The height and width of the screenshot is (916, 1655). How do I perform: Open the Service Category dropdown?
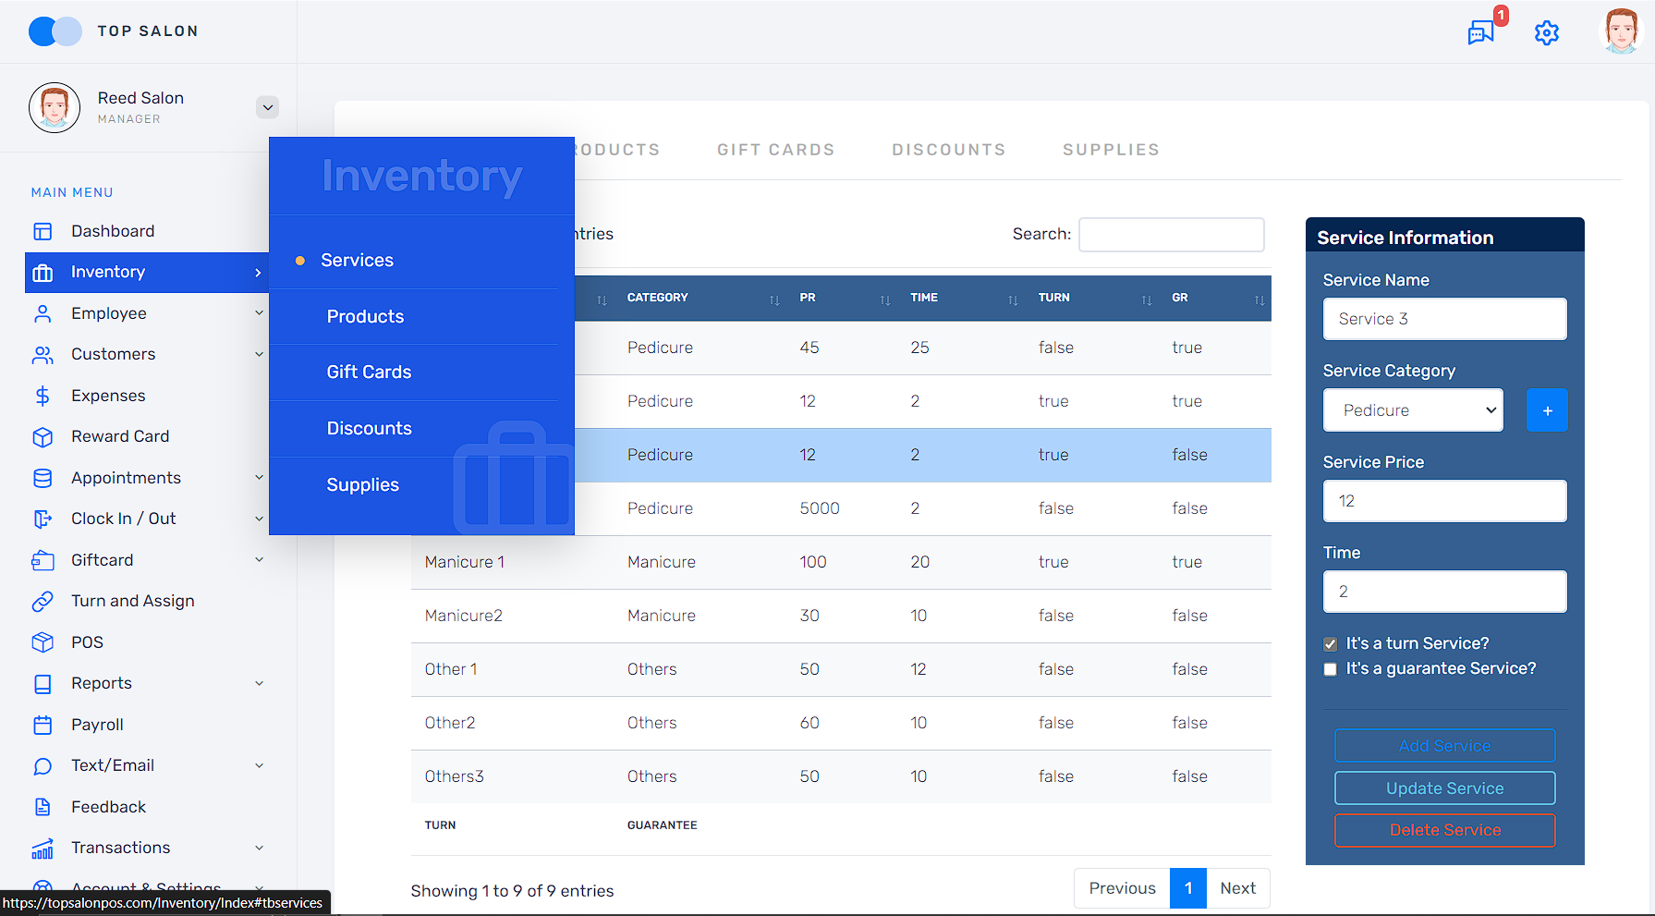pyautogui.click(x=1412, y=410)
